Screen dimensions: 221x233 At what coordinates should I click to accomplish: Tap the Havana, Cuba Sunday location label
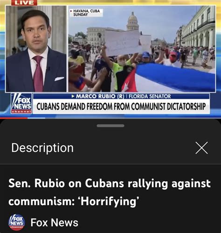(x=86, y=13)
